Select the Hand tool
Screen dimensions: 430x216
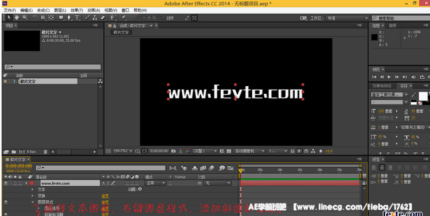(x=17, y=18)
